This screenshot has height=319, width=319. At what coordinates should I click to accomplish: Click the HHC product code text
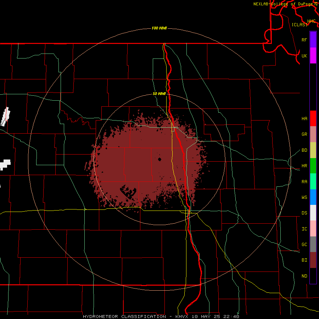click(x=312, y=21)
